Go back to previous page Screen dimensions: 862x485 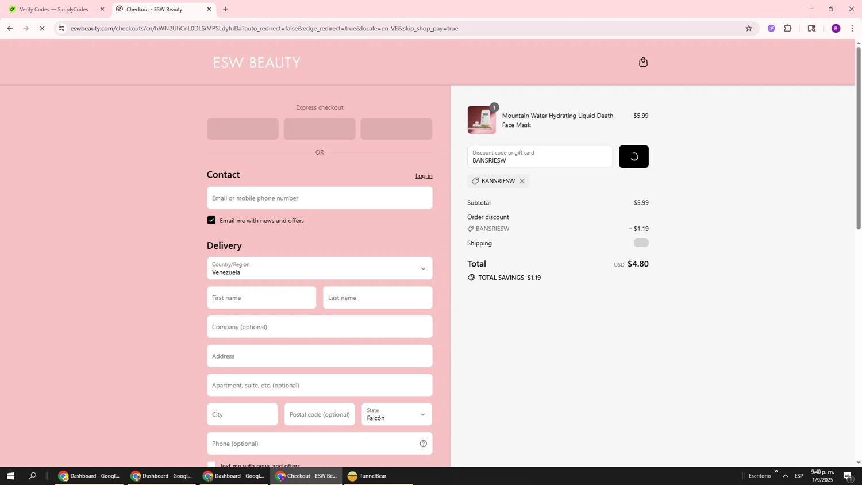(x=10, y=28)
